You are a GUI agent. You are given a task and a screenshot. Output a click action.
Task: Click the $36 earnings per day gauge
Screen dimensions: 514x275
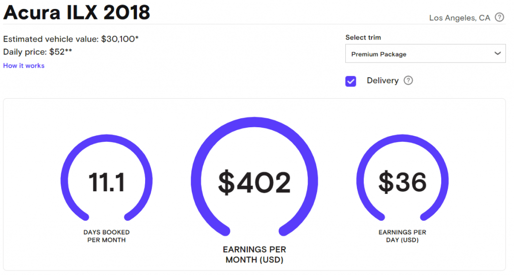(x=403, y=177)
